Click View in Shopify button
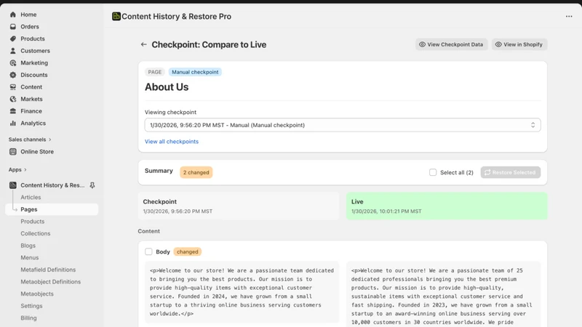The height and width of the screenshot is (327, 582). pos(519,44)
